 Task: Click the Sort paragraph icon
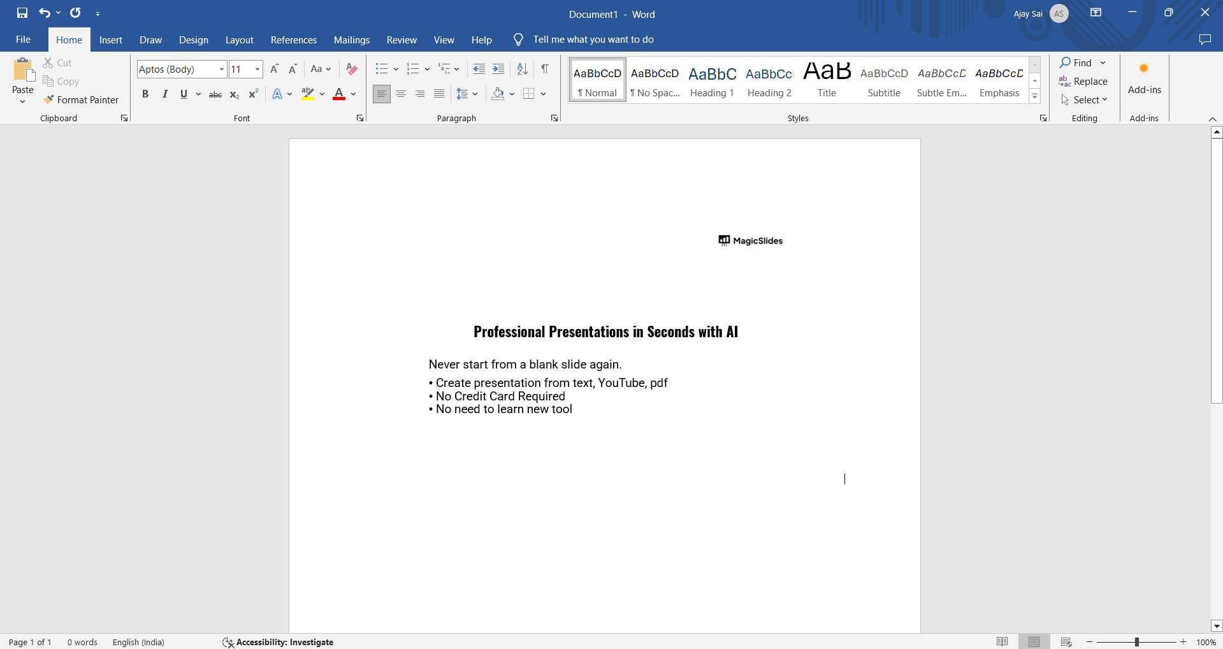click(x=522, y=69)
